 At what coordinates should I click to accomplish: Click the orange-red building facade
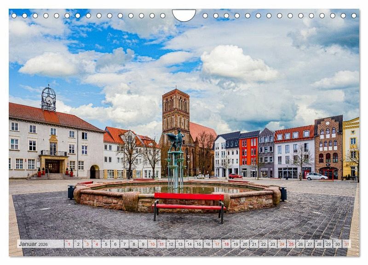249,156
